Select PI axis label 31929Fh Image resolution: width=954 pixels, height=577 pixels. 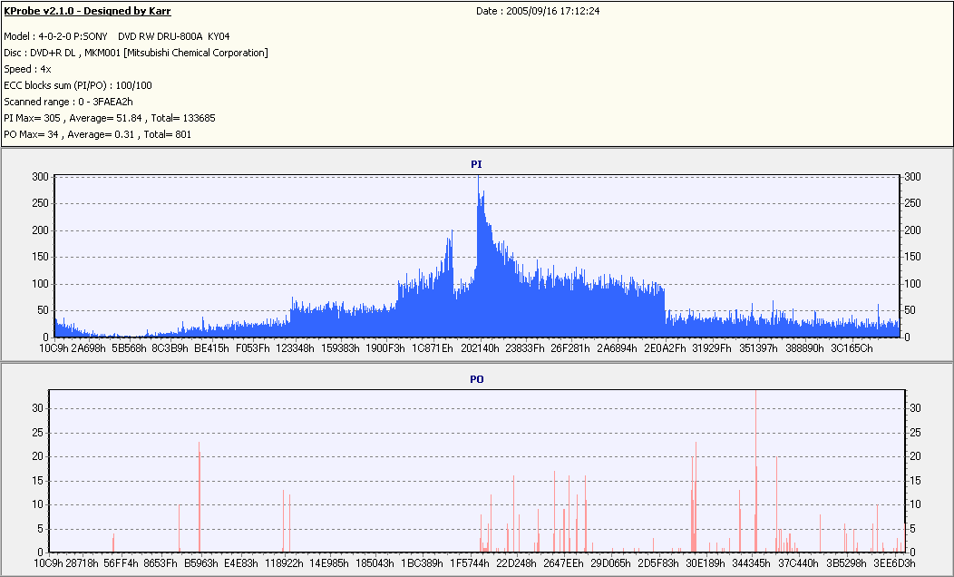click(712, 348)
